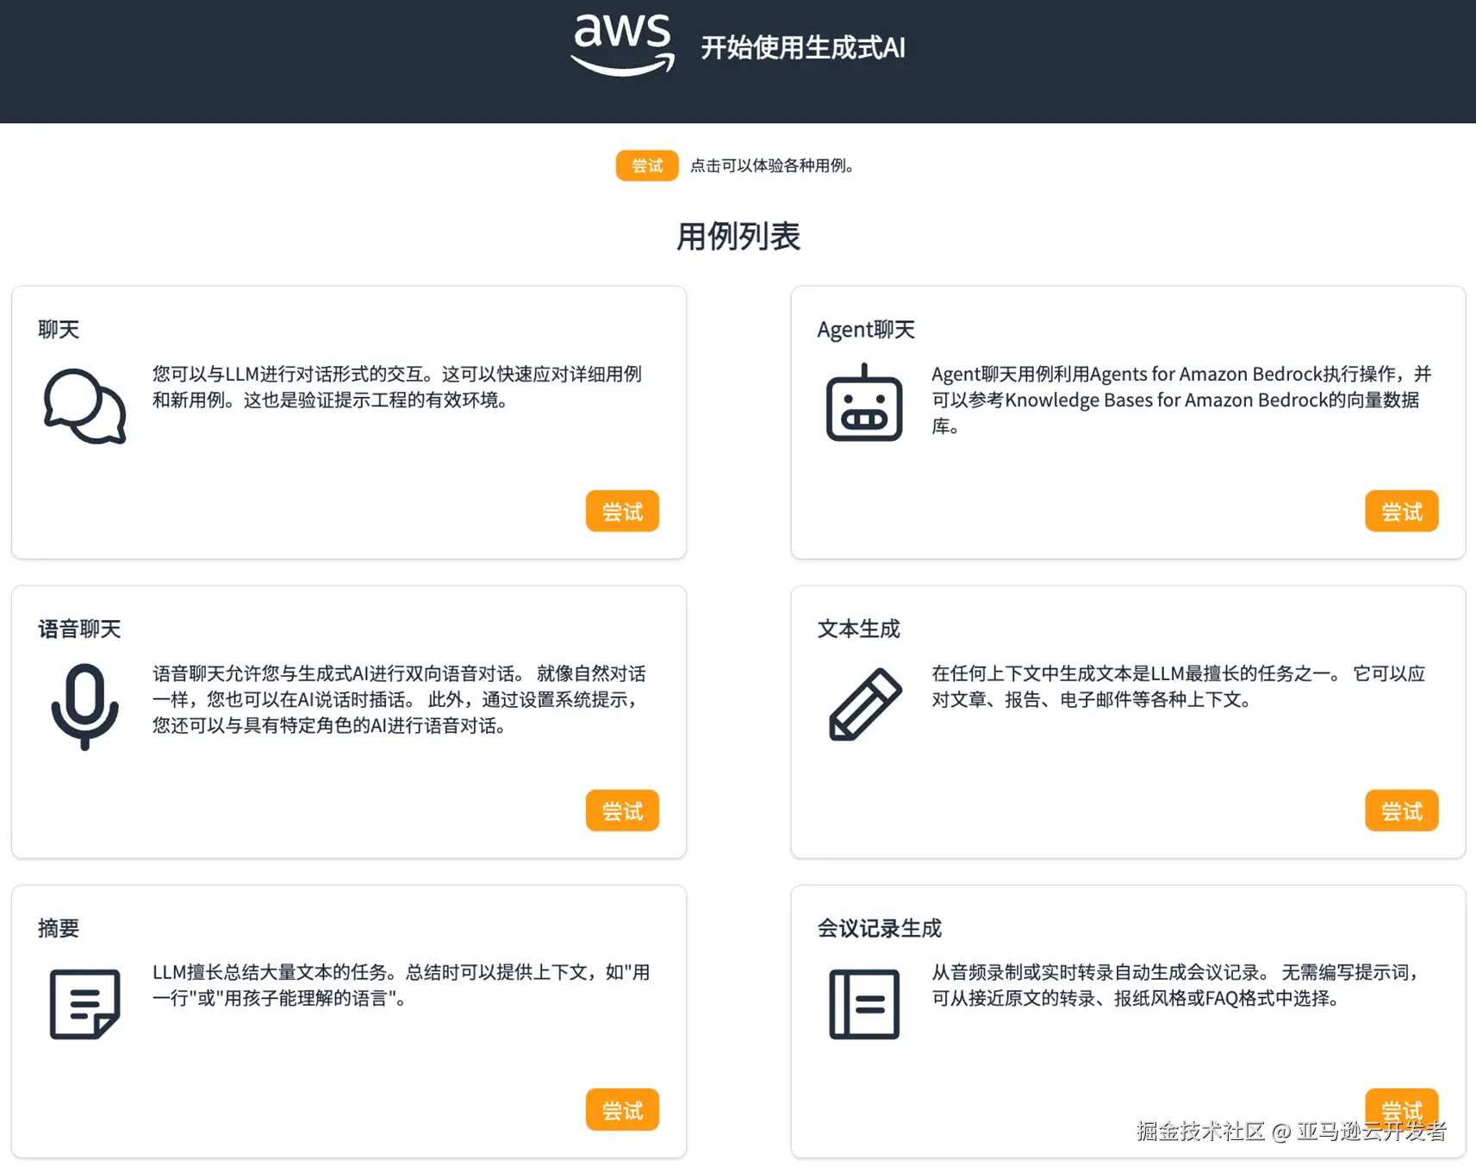This screenshot has width=1476, height=1172.
Task: Open 摘要 use case via 尝试 button
Action: [622, 1110]
